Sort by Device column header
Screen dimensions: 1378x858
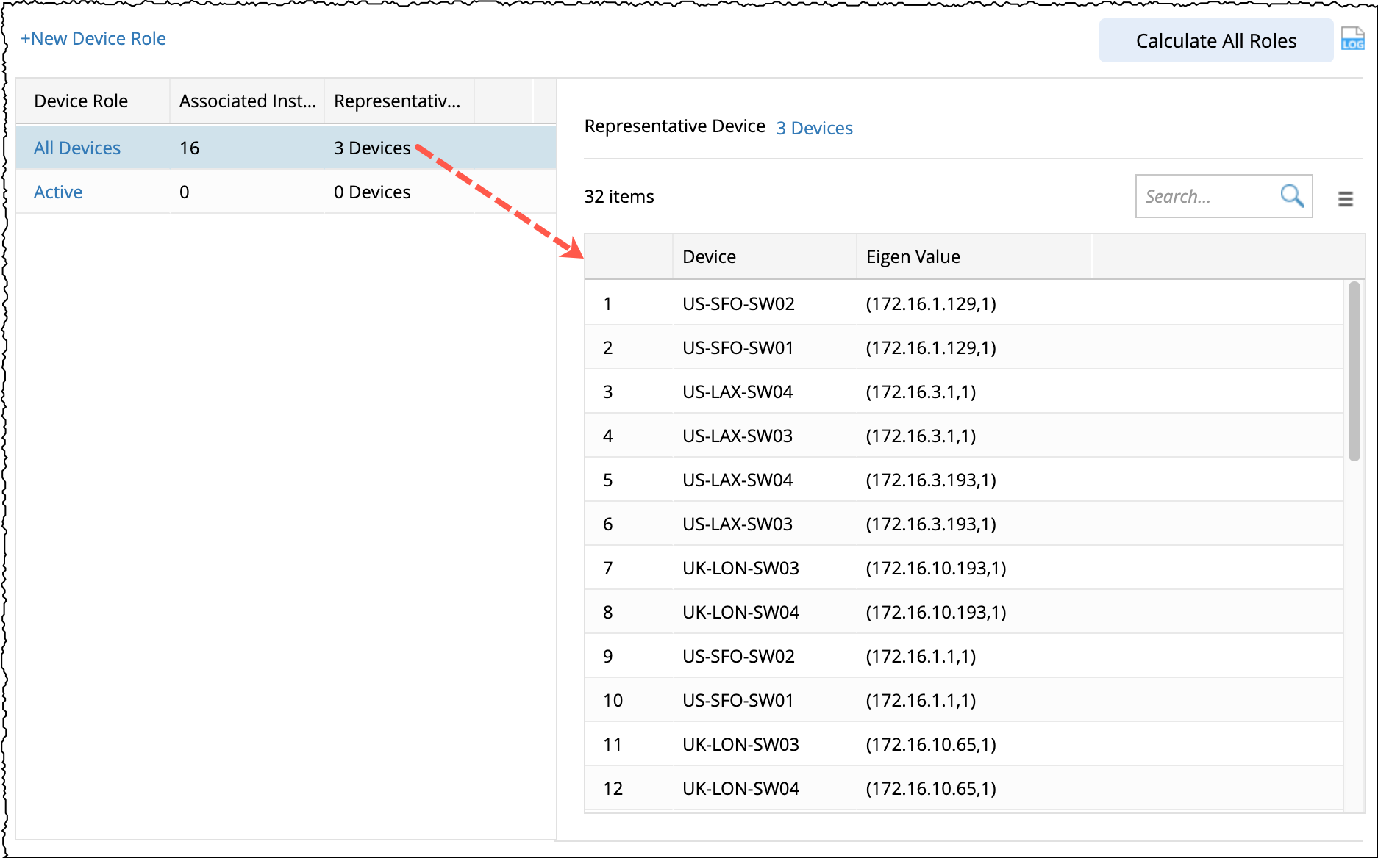[x=709, y=257]
